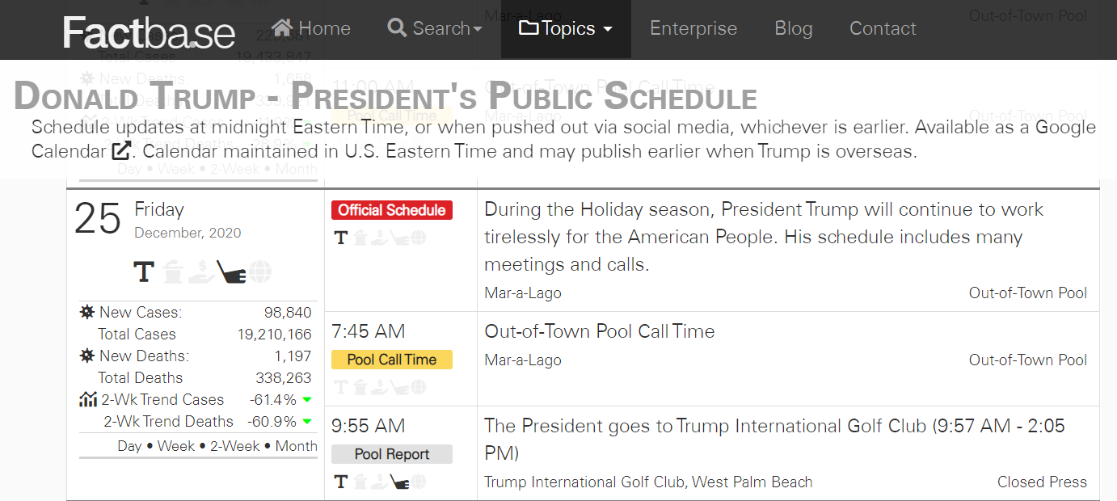Open the Contact page link
Screen dimensions: 1117x501
(x=883, y=29)
